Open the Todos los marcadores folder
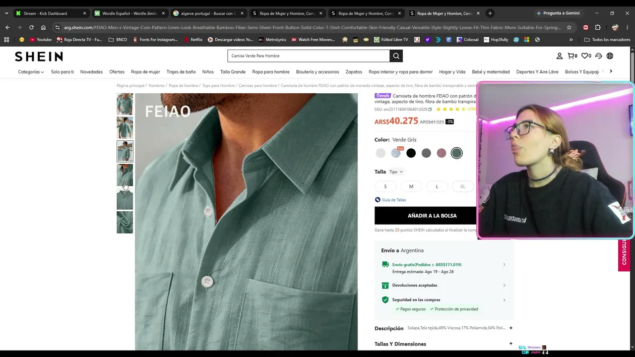635x357 pixels. click(607, 40)
